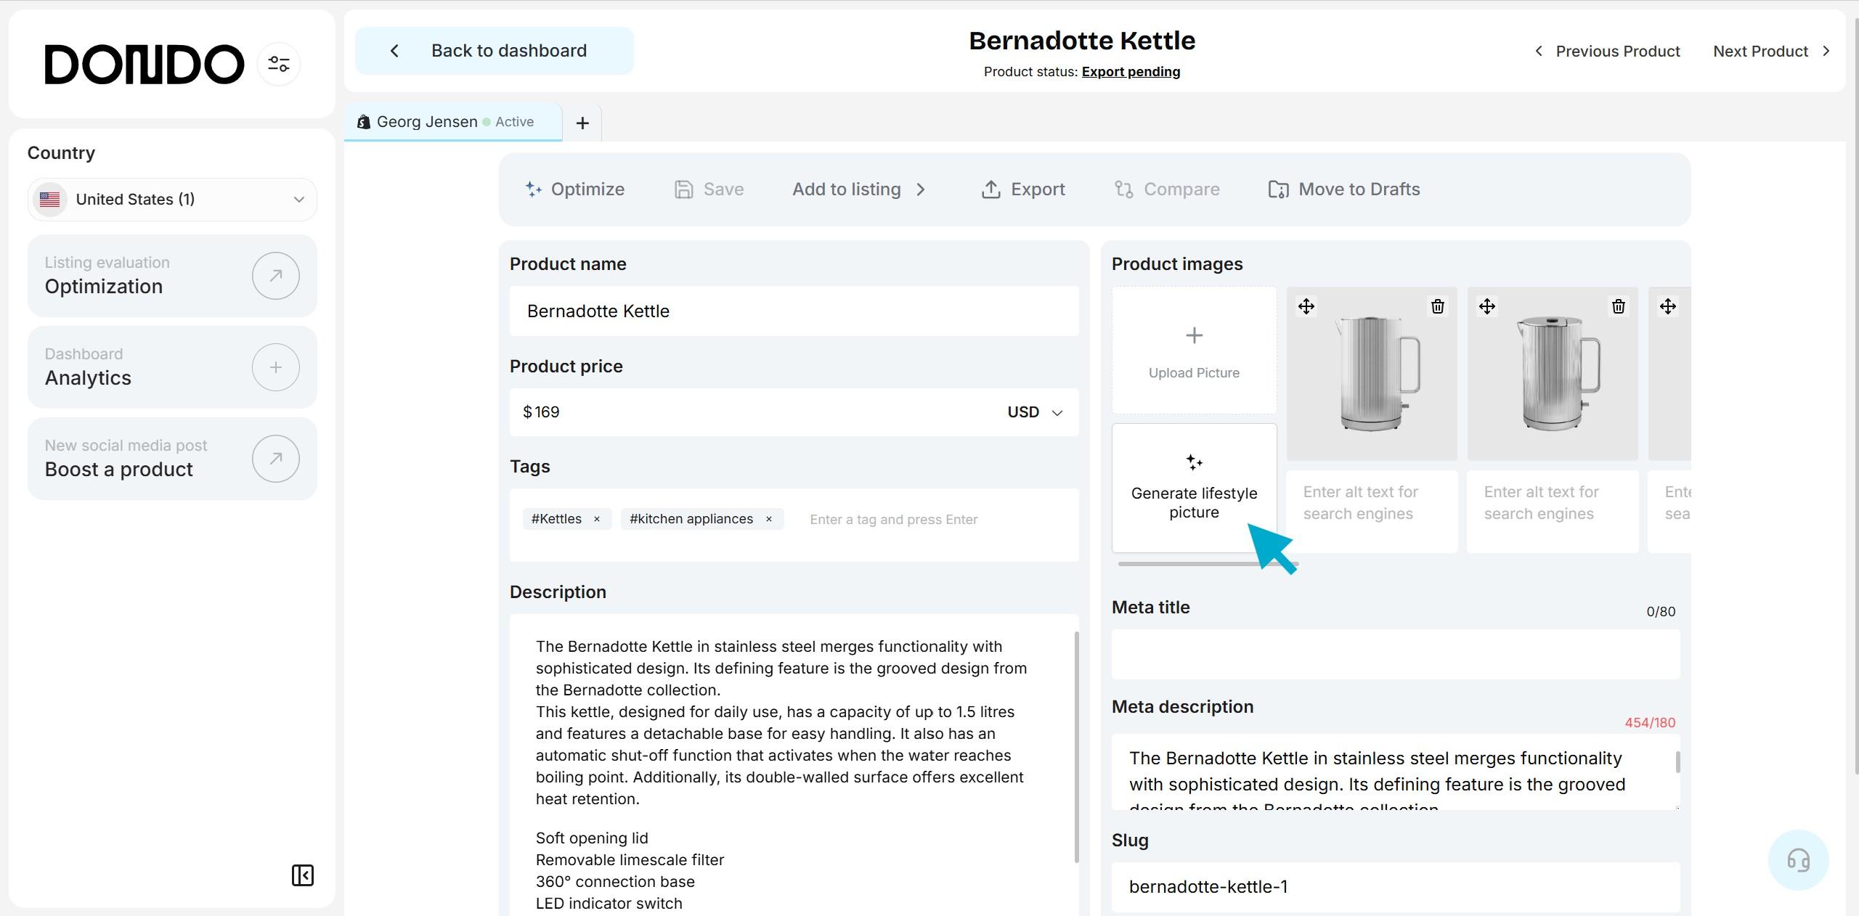The height and width of the screenshot is (916, 1859).
Task: Click the Analytics plus circle icon
Action: pyautogui.click(x=275, y=367)
